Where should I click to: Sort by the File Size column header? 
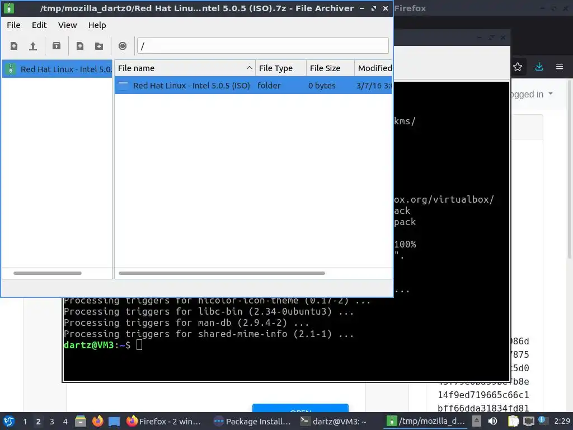(x=330, y=68)
